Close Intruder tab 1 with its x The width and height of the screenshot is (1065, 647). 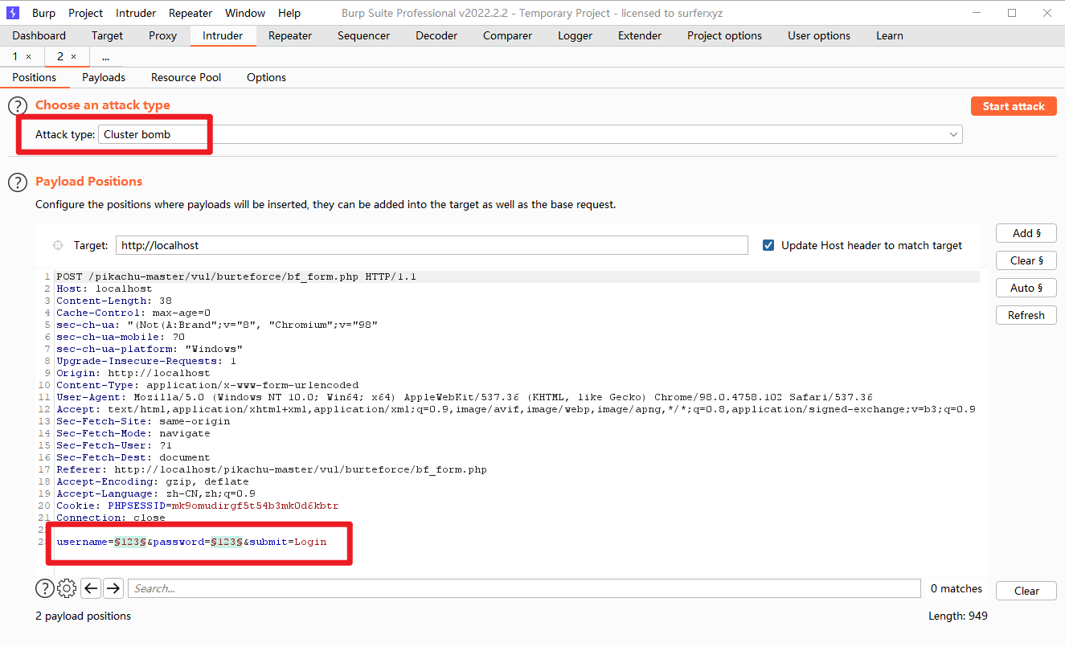tap(28, 57)
